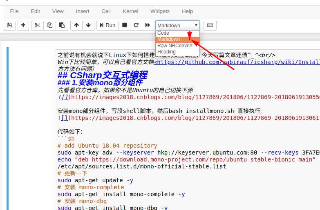Click the line '先看看官方仓库，如果你不是Ubuntu的自己切换下源'

tap(125, 90)
